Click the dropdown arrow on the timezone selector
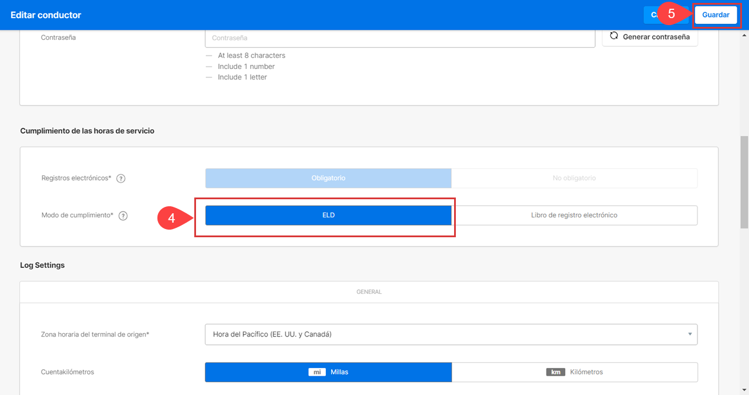Image resolution: width=749 pixels, height=395 pixels. tap(689, 334)
